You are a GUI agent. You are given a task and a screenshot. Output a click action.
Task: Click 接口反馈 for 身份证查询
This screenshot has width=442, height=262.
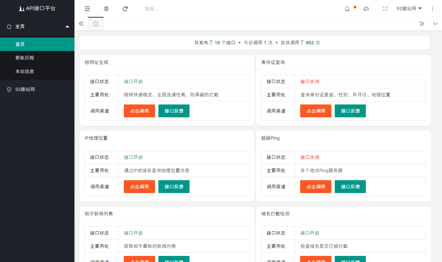(x=350, y=111)
